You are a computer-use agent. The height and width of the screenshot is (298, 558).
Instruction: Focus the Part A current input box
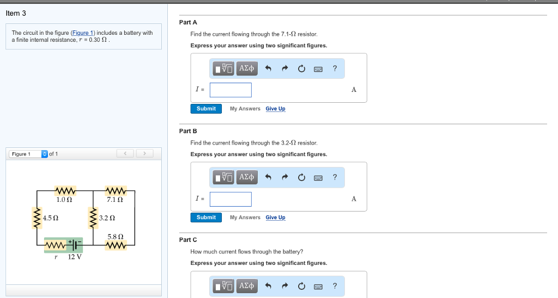[x=231, y=90]
